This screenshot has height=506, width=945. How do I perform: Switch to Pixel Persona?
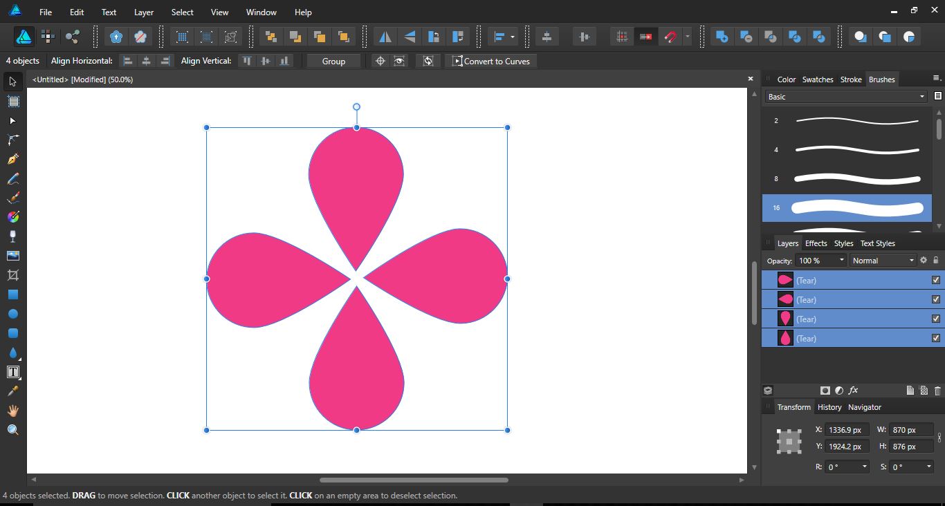pyautogui.click(x=48, y=37)
